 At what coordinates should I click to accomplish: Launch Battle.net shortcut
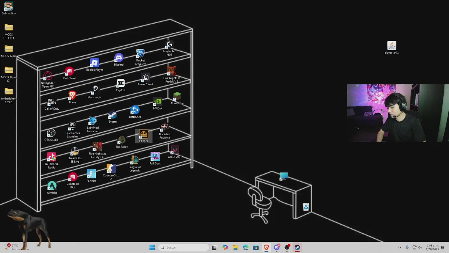(135, 112)
